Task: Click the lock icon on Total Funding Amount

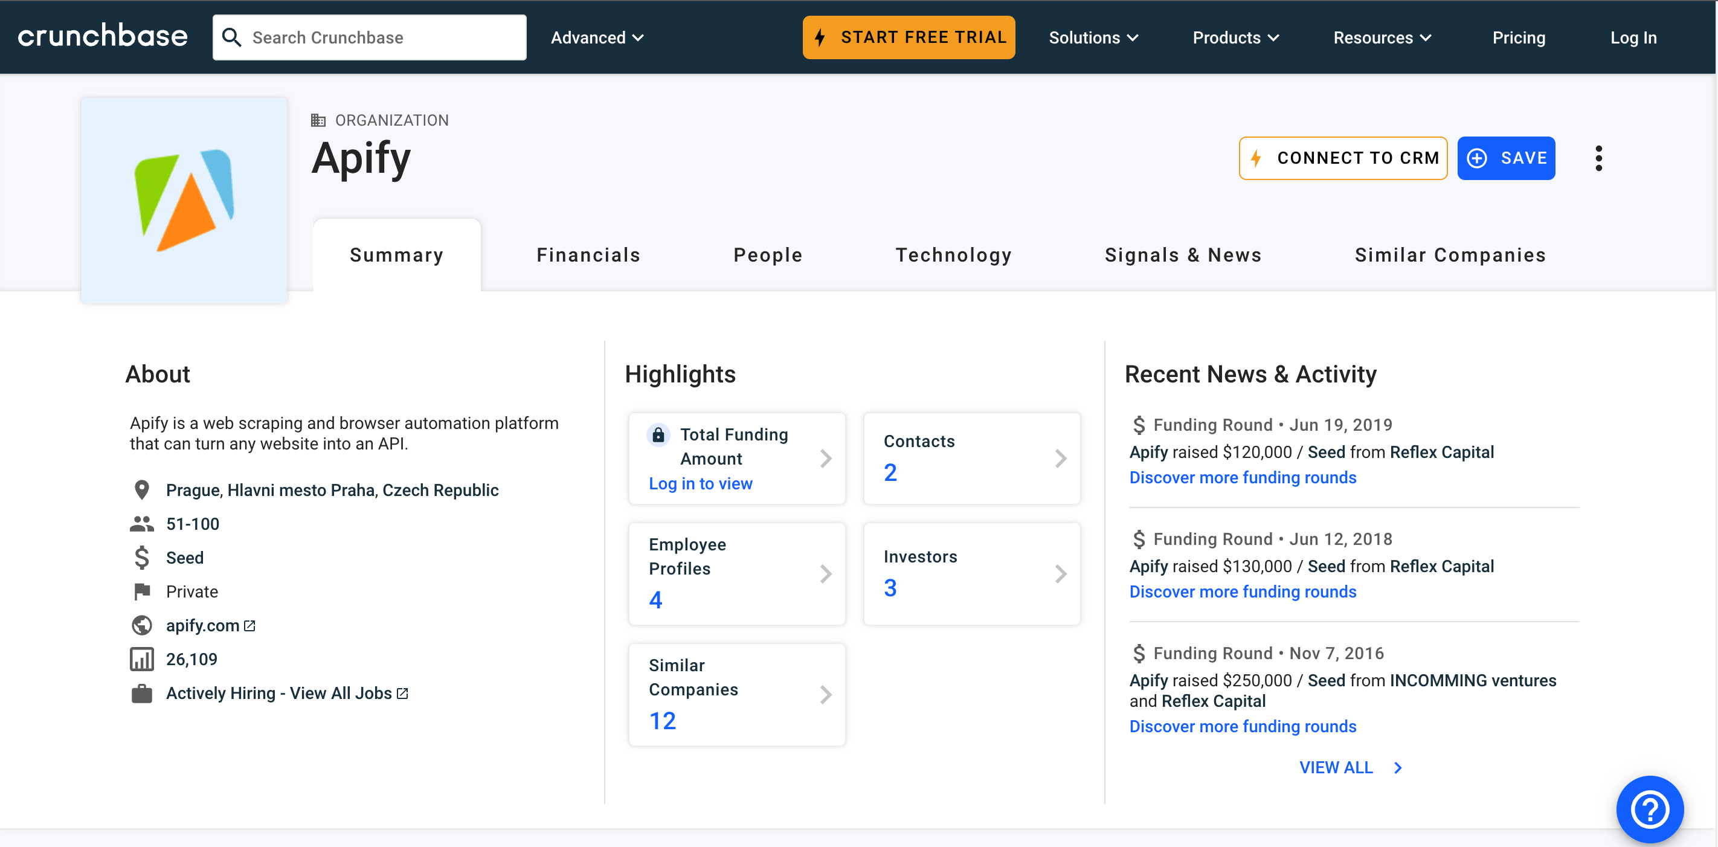Action: pos(658,434)
